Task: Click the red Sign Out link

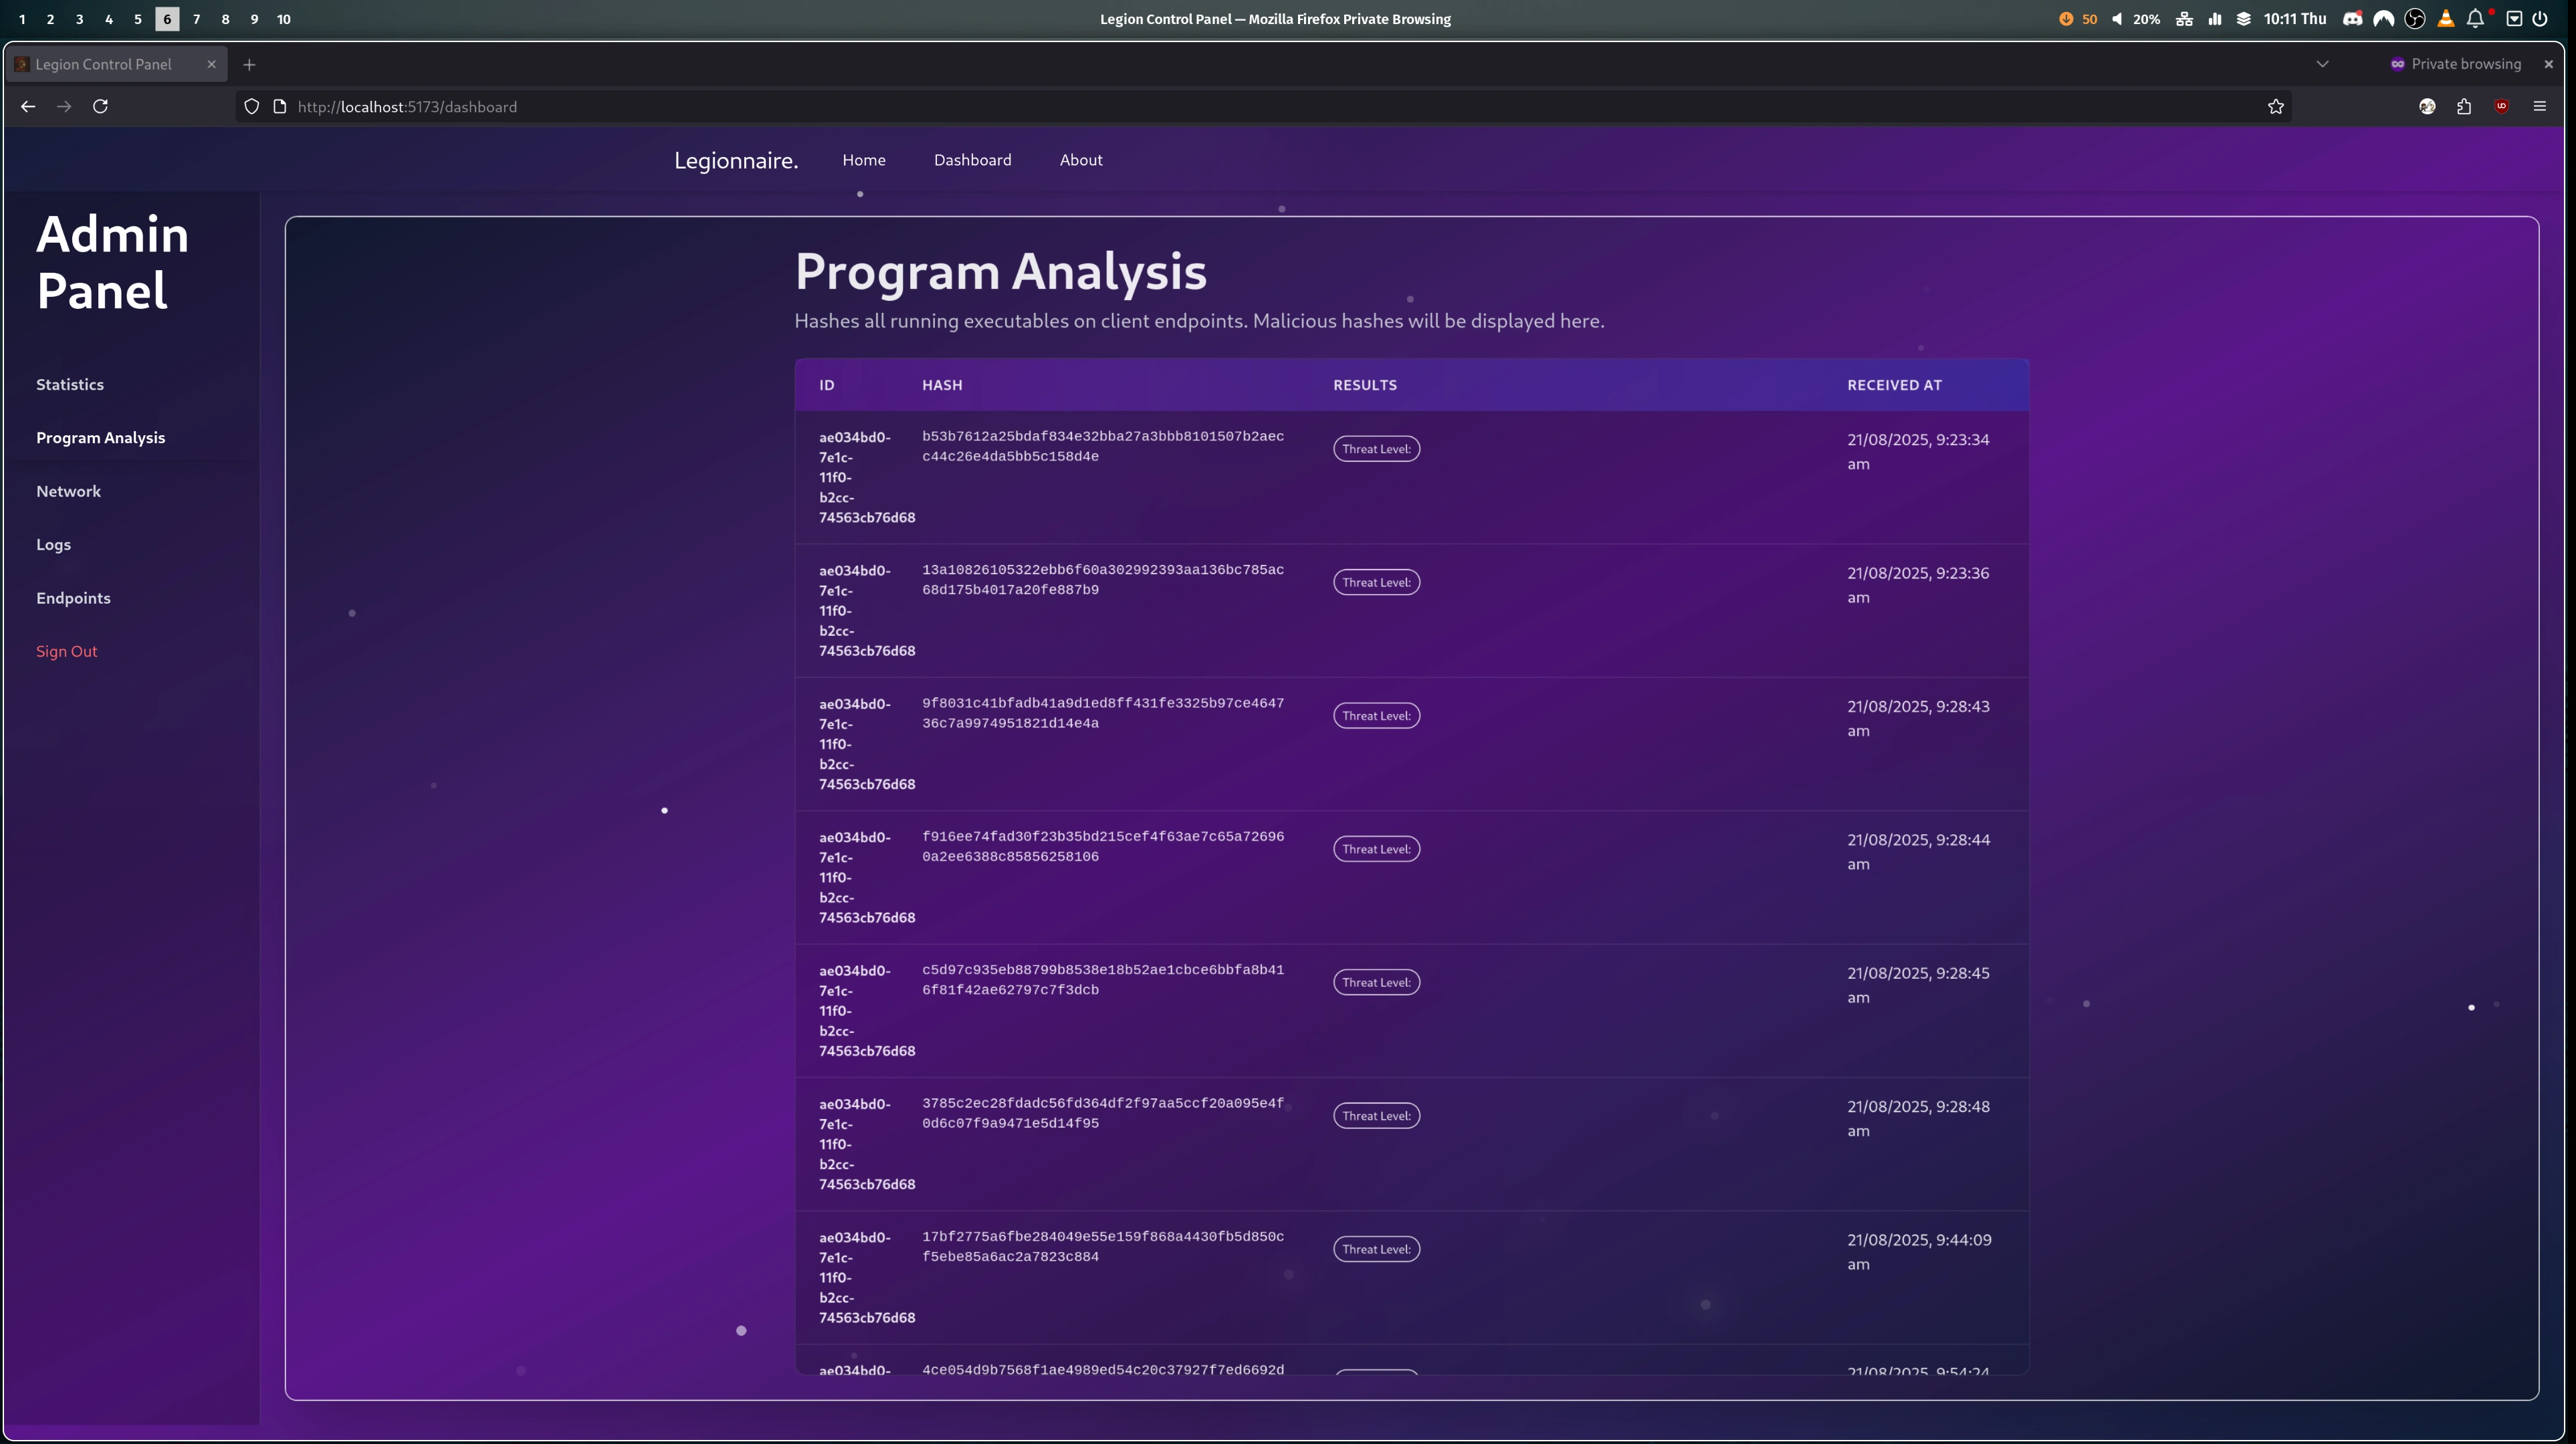Action: click(67, 651)
